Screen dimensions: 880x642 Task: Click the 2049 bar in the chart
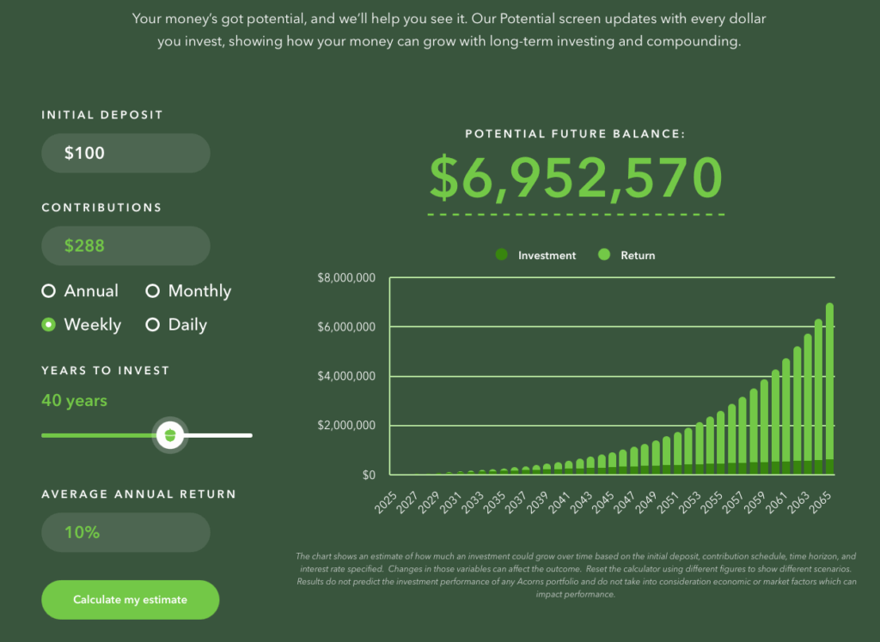click(657, 457)
